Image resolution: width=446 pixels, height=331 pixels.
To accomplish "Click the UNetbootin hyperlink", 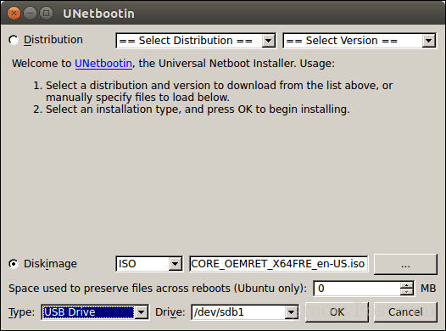I will click(103, 64).
